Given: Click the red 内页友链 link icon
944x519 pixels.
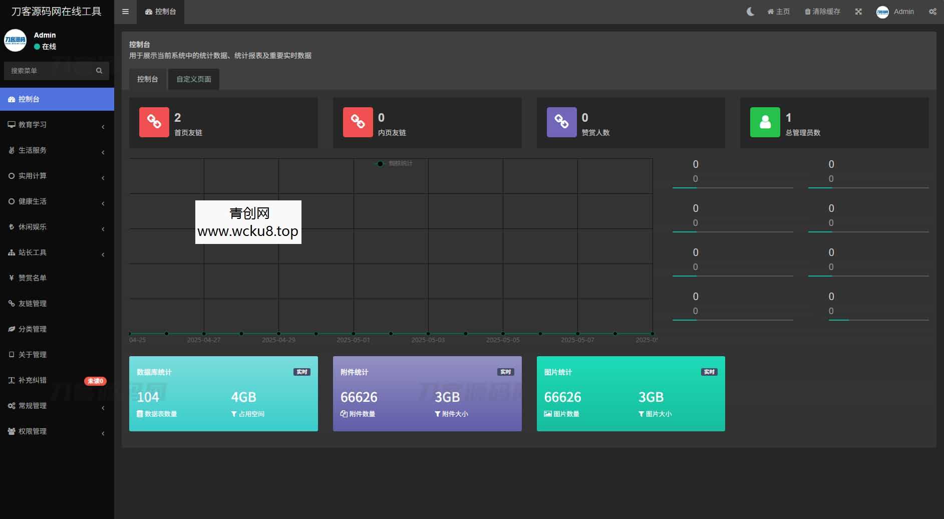Looking at the screenshot, I should click(358, 122).
